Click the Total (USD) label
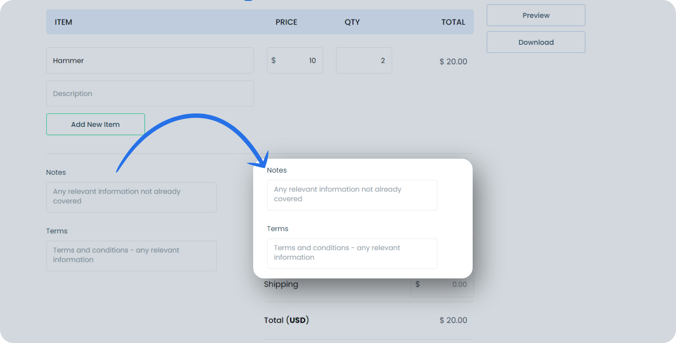Screen dimensions: 676x343 pyautogui.click(x=286, y=320)
